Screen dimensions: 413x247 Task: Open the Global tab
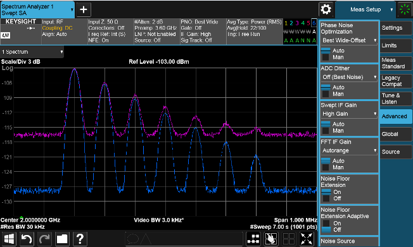coord(396,134)
